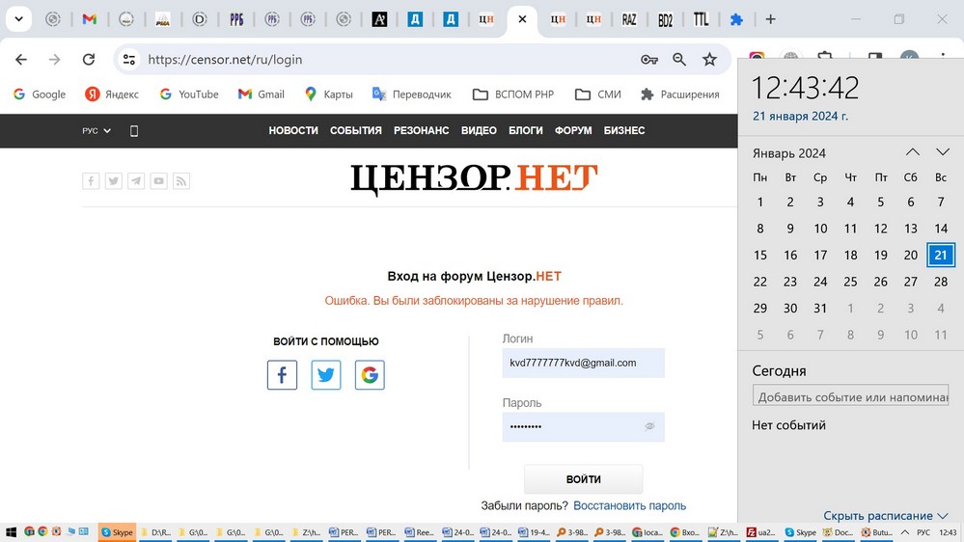Log in with the Google icon
Viewport: 964px width, 542px height.
(370, 375)
